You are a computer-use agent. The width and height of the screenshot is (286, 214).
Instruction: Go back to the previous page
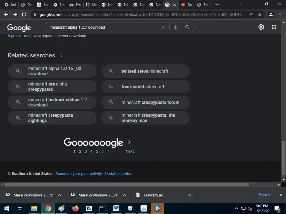click(x=6, y=14)
